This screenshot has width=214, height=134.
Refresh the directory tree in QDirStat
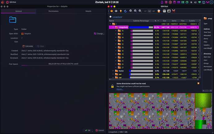(x=125, y=11)
